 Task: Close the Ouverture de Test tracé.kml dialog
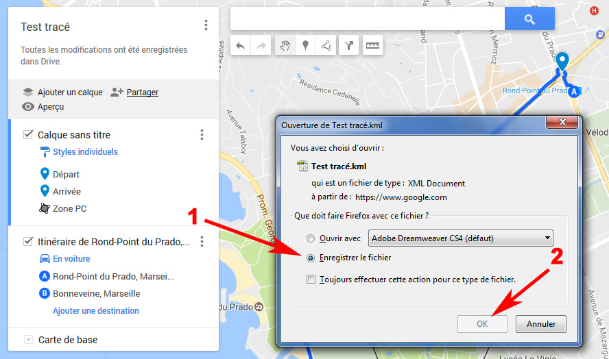pyautogui.click(x=562, y=122)
